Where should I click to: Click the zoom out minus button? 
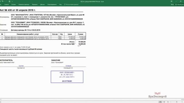click(170, 102)
